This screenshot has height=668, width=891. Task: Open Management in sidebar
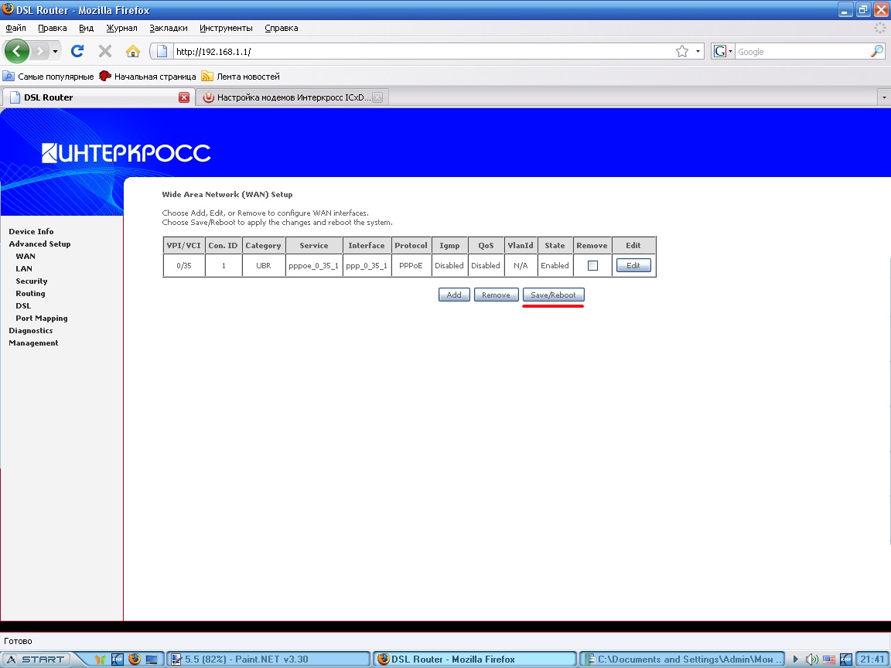point(33,343)
